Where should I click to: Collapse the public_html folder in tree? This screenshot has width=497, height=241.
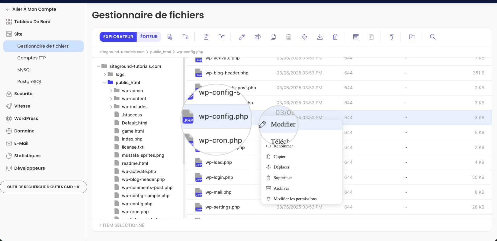(105, 82)
